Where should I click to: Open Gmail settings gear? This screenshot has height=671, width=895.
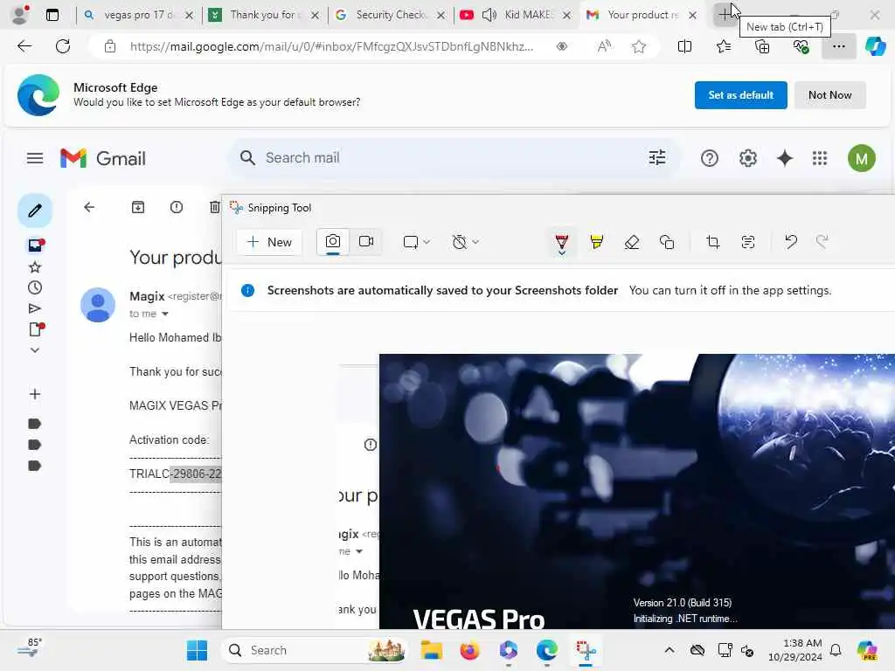coord(748,158)
